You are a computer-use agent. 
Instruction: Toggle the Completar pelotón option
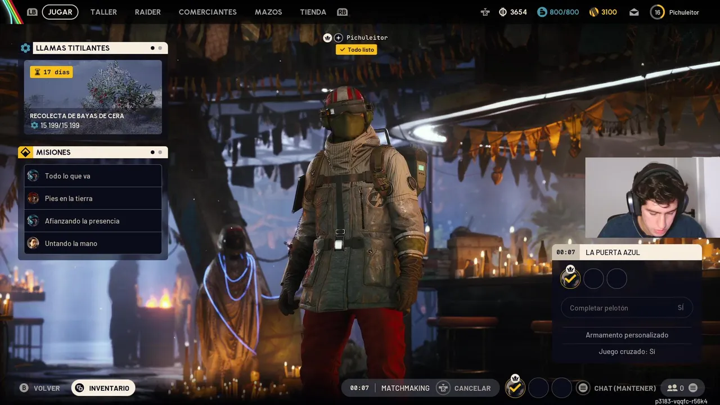point(627,308)
